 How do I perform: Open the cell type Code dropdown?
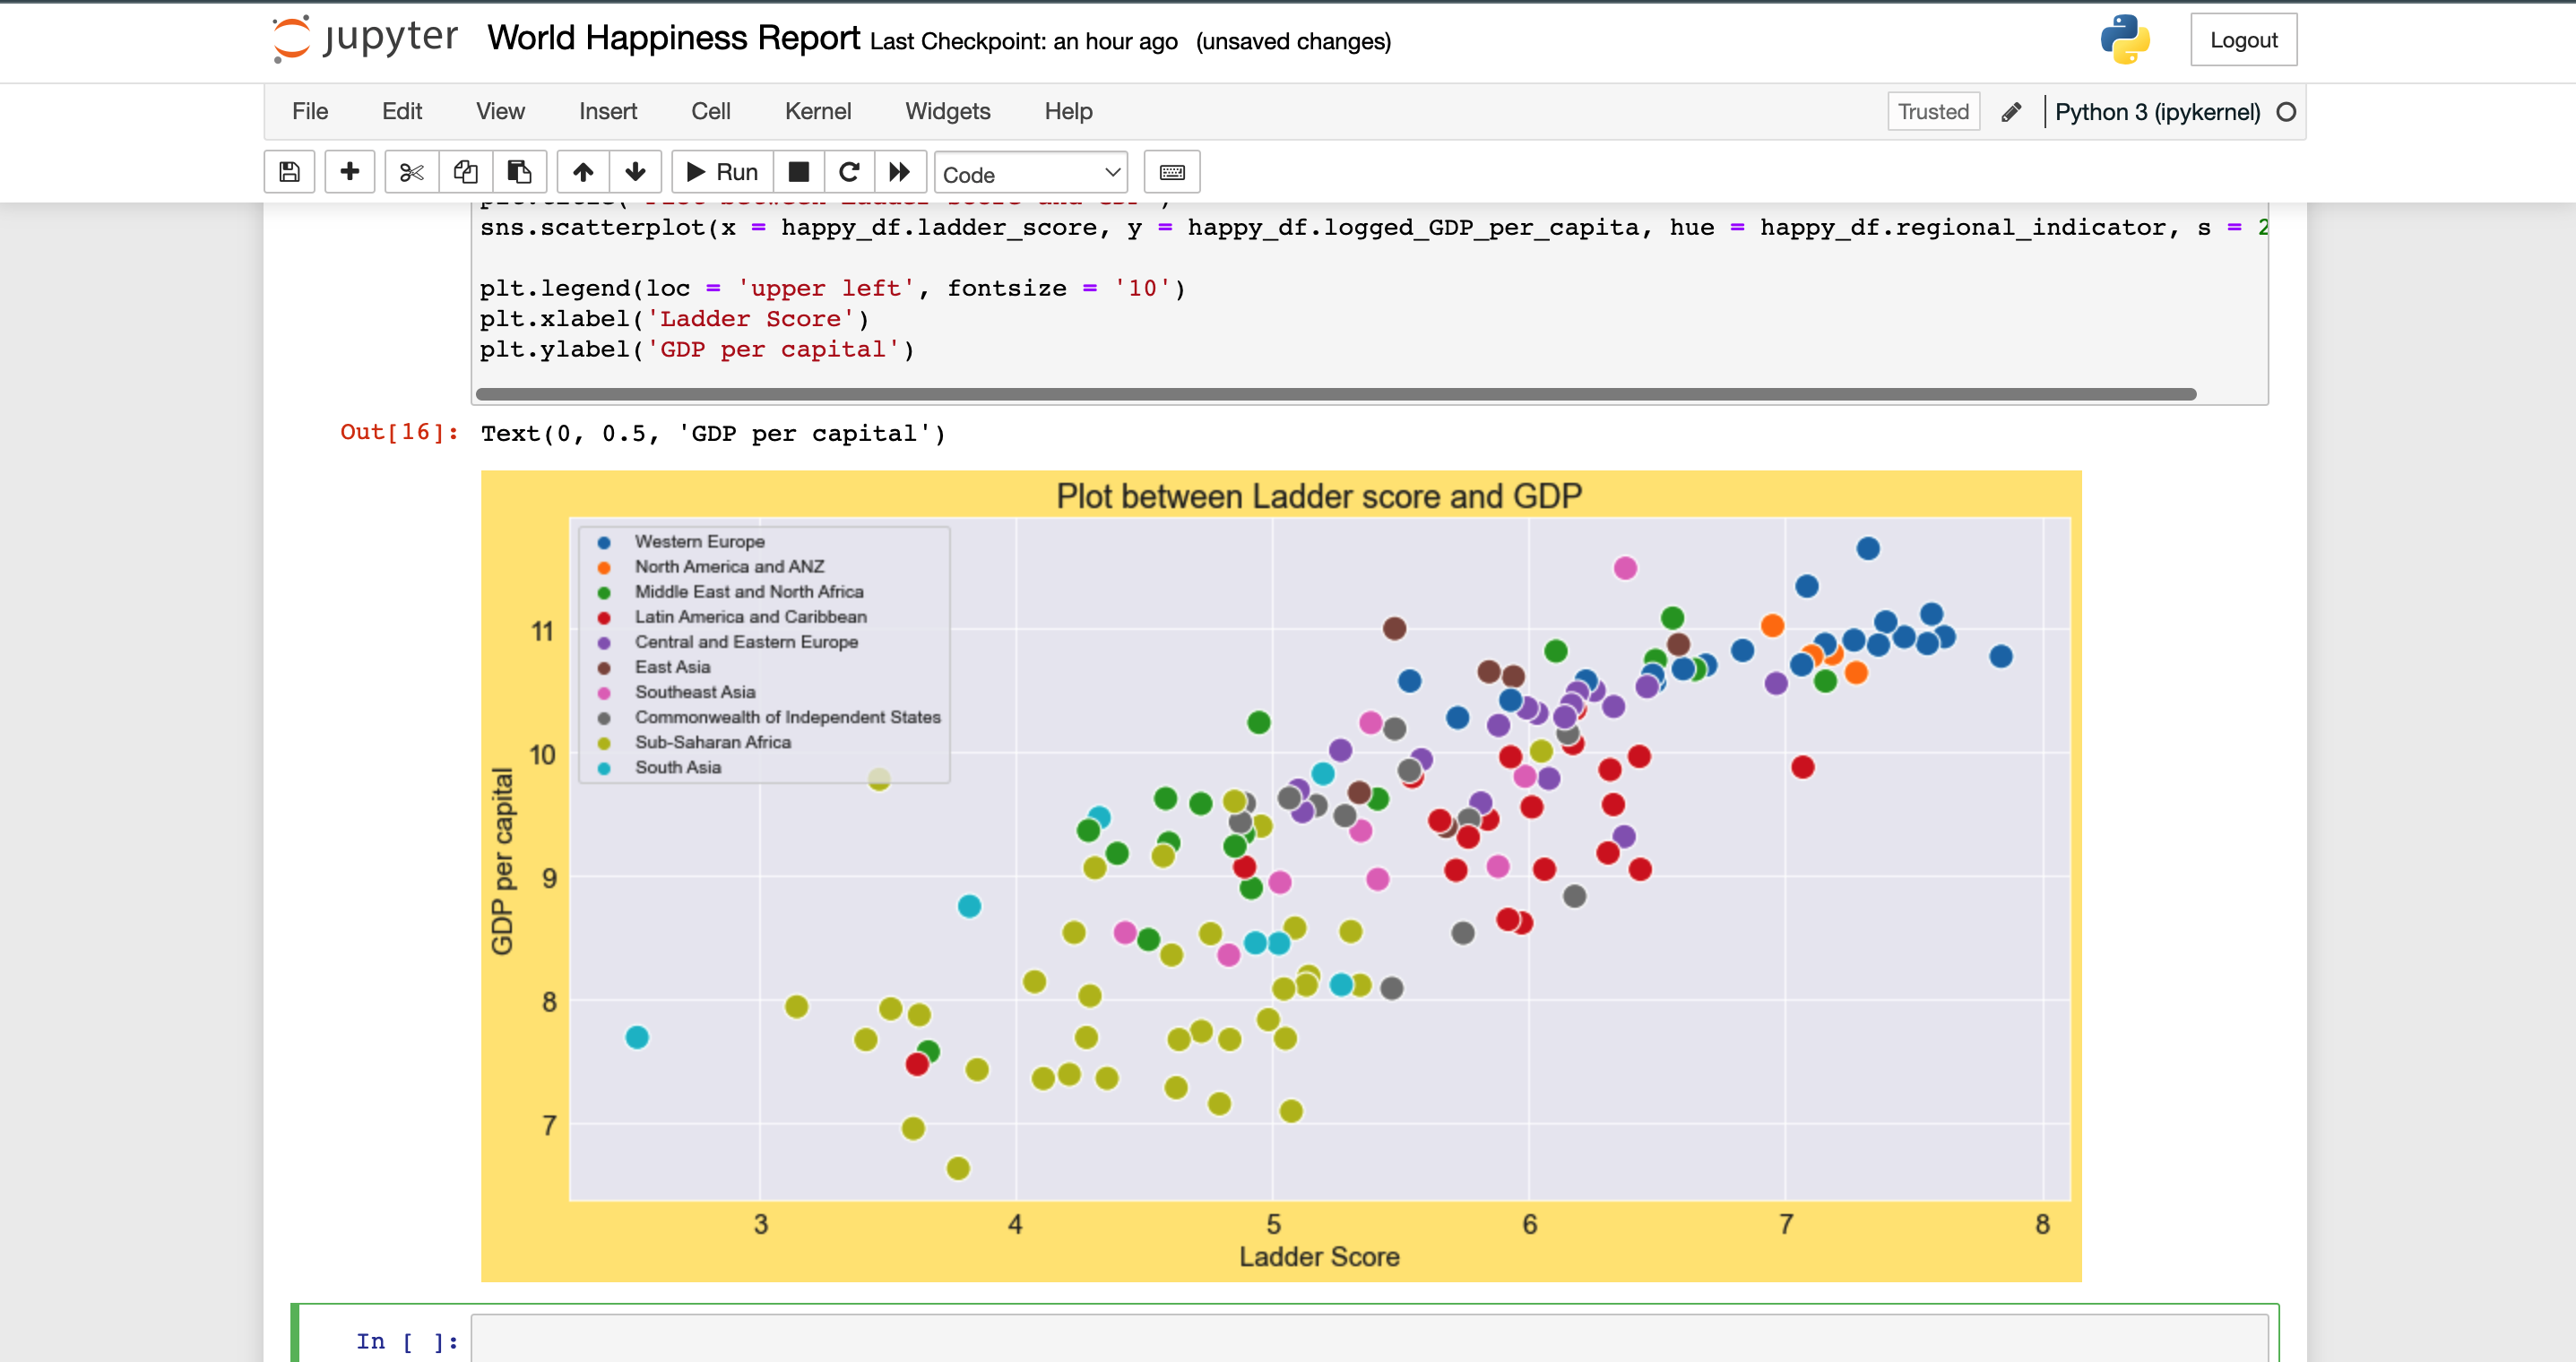(1031, 173)
